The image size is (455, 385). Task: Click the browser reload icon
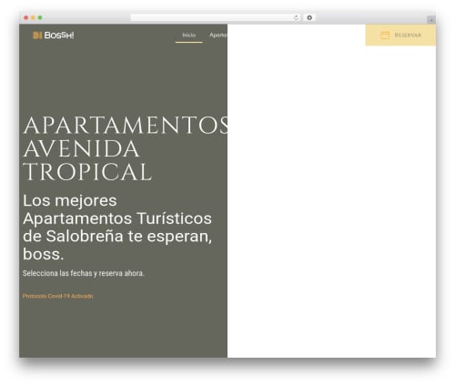(x=296, y=18)
